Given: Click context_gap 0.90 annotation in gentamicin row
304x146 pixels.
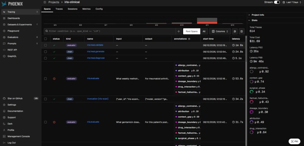Looking at the screenshot, I should 187,117.
